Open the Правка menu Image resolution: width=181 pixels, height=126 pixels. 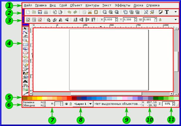41,5
